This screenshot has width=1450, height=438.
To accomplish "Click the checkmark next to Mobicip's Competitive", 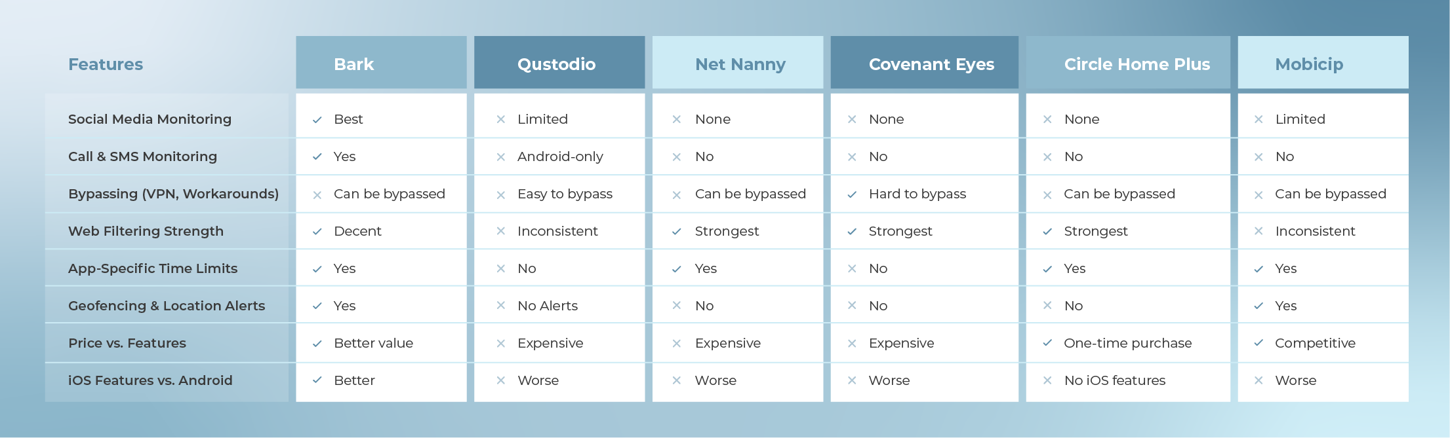I will pyautogui.click(x=1259, y=343).
